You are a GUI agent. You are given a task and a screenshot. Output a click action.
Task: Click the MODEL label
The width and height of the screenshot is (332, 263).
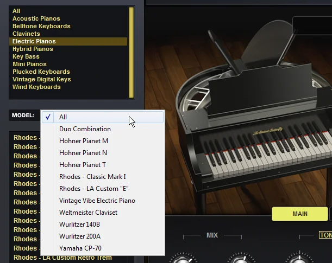pos(23,116)
